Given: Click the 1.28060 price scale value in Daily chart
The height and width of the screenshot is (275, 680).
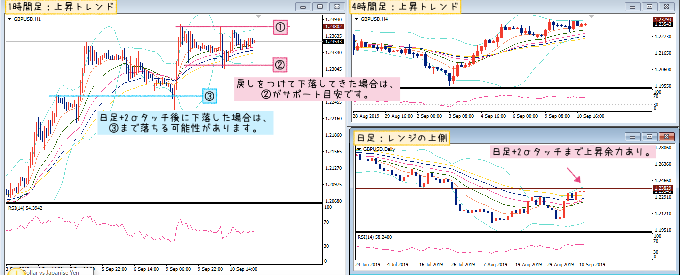Looking at the screenshot, I should (662, 148).
